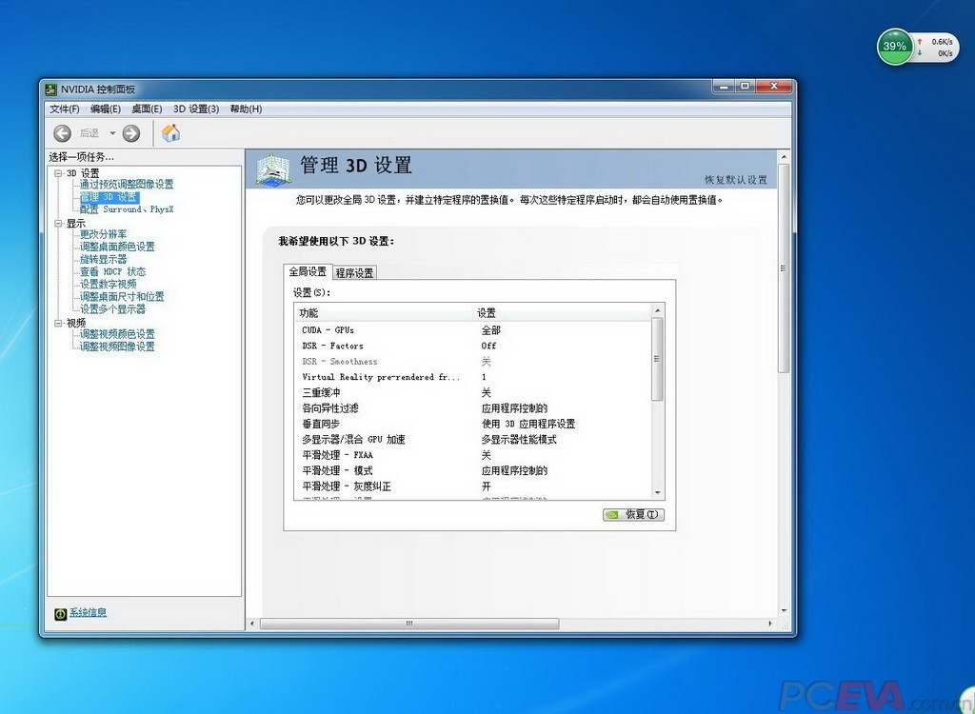
Task: Click the forward navigation arrow icon
Action: (x=130, y=133)
